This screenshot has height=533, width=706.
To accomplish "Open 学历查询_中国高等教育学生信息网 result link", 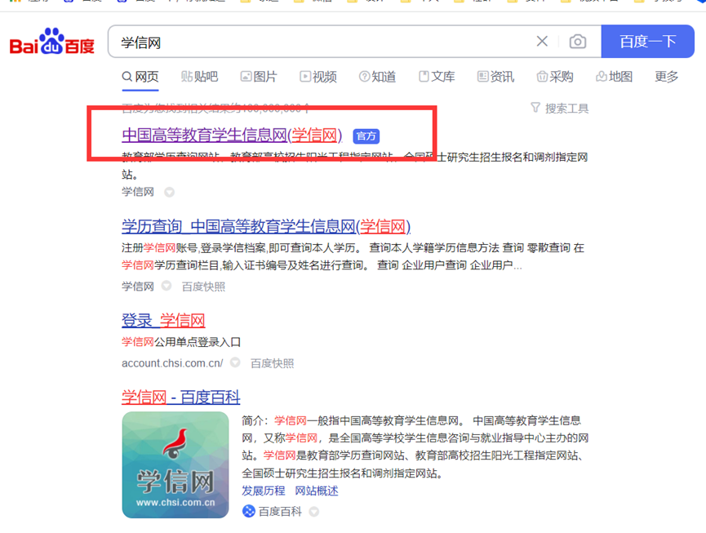I will tap(266, 226).
